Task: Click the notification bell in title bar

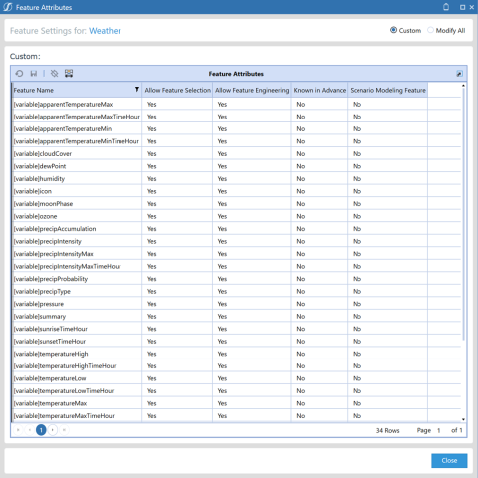Action: pos(446,7)
